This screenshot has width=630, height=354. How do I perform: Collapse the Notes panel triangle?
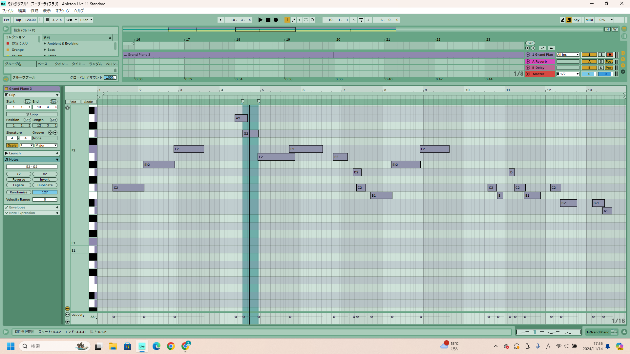57,160
